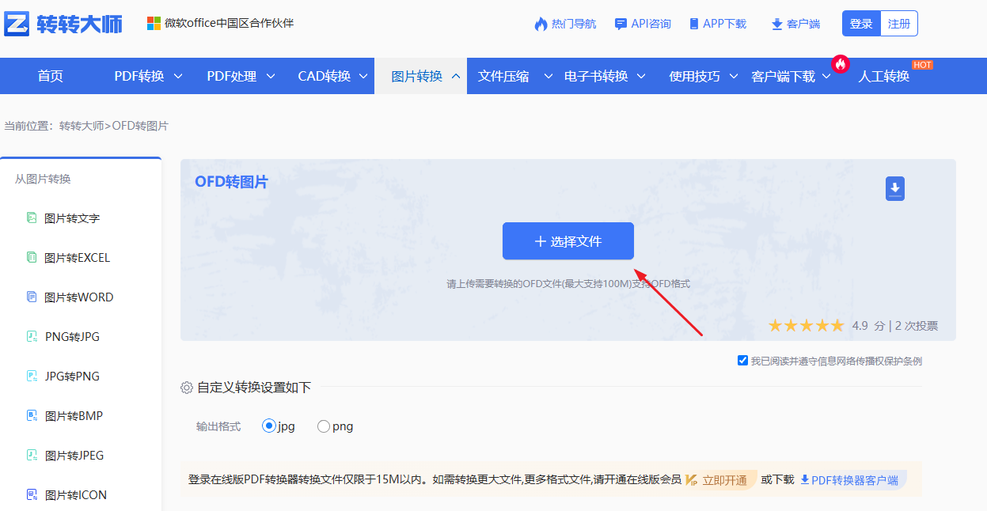Expand the CAD转换 dropdown menu
This screenshot has height=511, width=987.
point(327,75)
